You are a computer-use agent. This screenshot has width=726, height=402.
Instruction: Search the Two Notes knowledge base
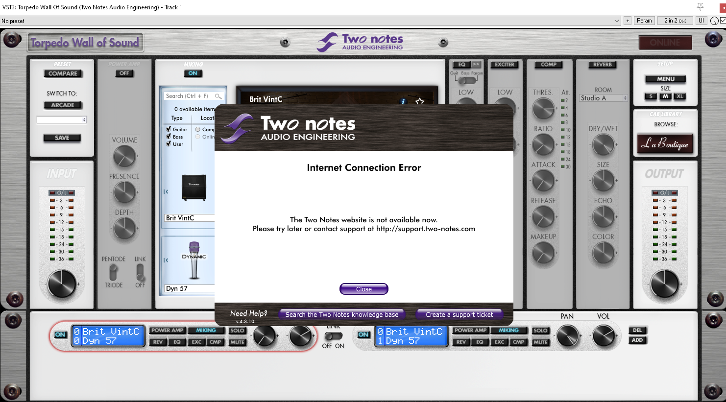[x=342, y=314]
